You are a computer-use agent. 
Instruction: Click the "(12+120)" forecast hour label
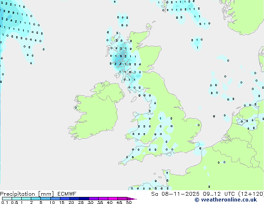pos(250,194)
